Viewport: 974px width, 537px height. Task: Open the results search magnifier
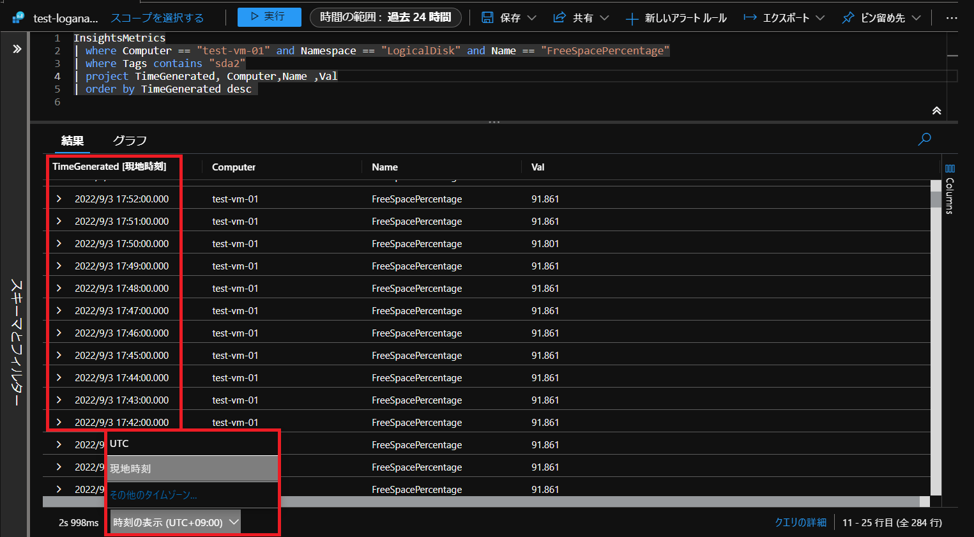(924, 139)
